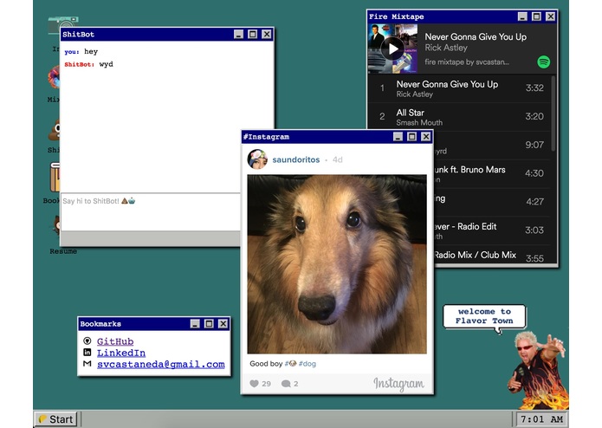Maximize the ShitBot window

[x=253, y=34]
